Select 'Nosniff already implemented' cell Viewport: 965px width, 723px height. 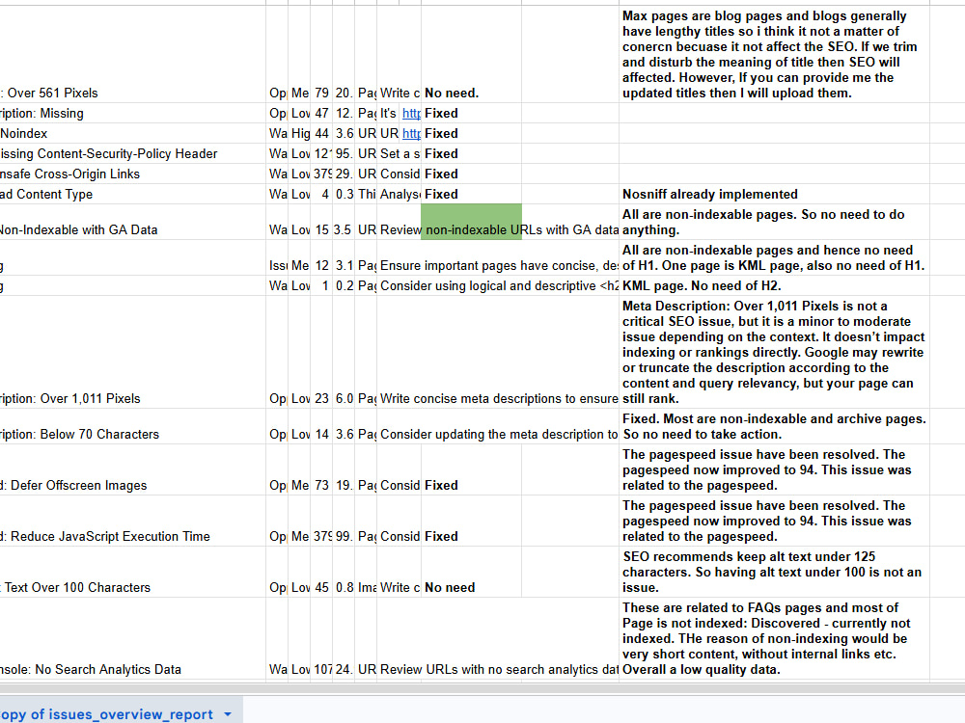[774, 195]
